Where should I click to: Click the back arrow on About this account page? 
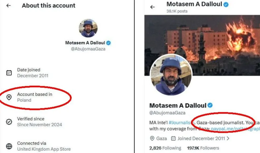(9, 5)
